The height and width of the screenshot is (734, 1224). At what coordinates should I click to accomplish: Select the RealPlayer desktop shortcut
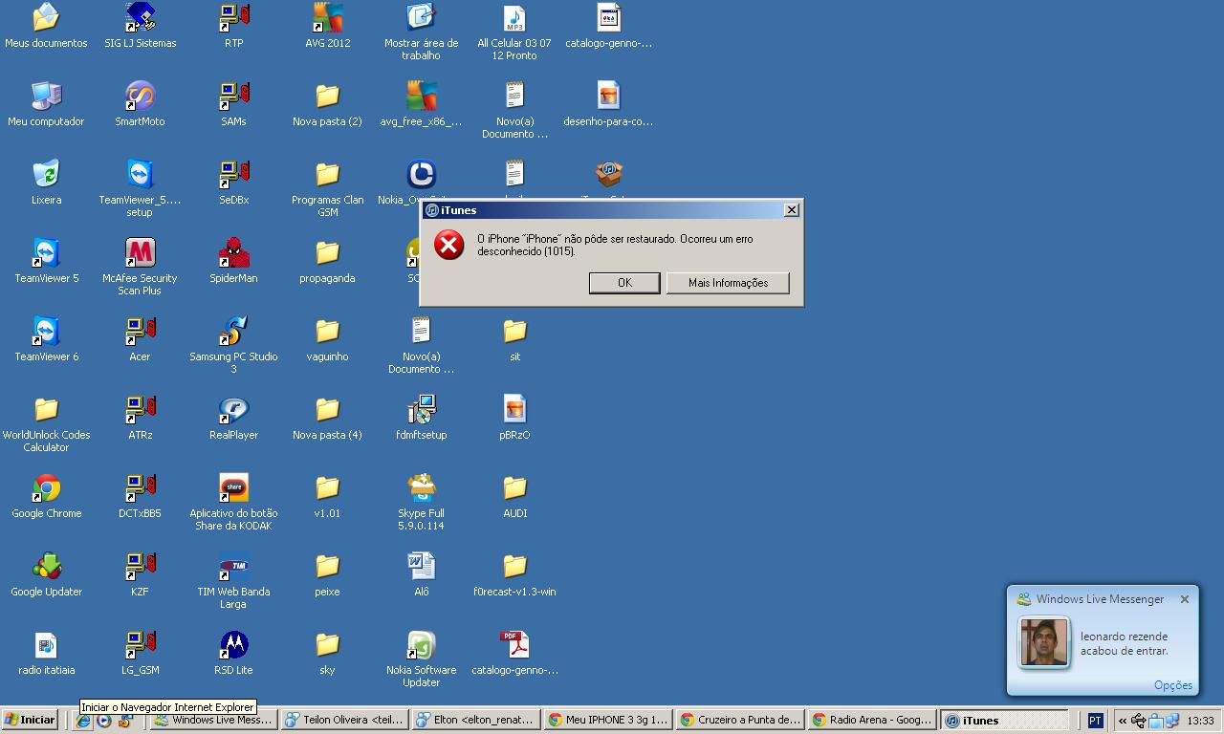point(233,409)
